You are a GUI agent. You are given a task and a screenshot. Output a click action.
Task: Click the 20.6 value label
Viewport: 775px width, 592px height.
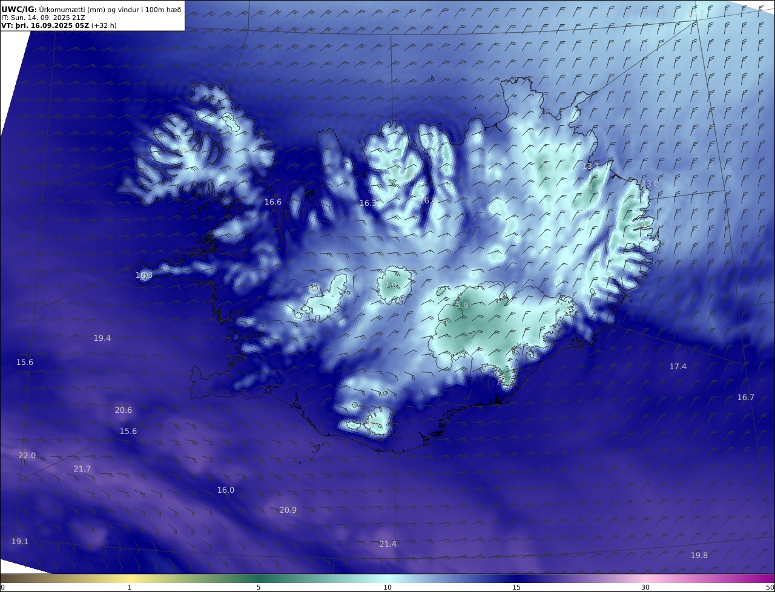(124, 410)
